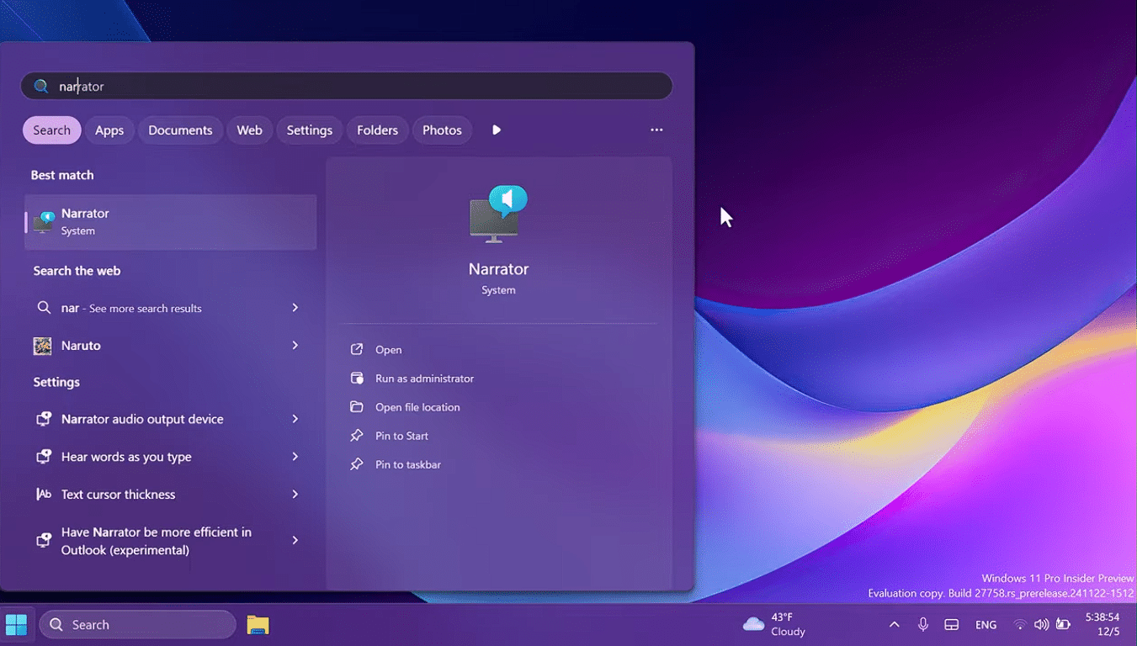Select the Search filter tab
This screenshot has height=646, width=1137.
point(52,130)
